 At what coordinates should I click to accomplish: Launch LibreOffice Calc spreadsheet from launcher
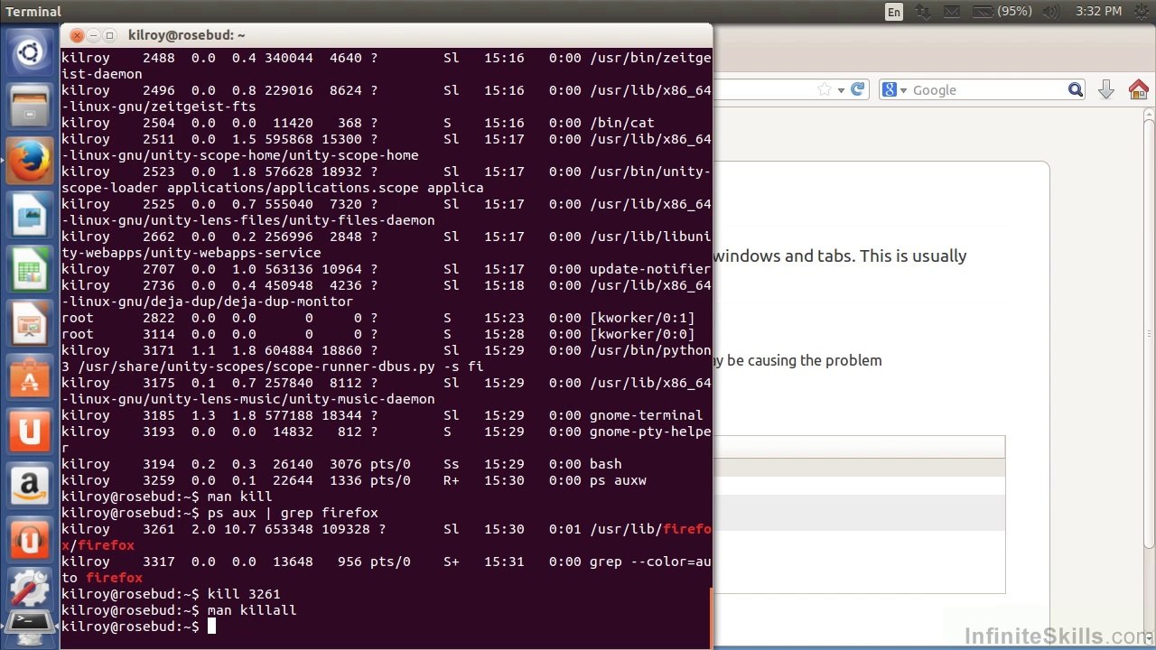pos(30,271)
